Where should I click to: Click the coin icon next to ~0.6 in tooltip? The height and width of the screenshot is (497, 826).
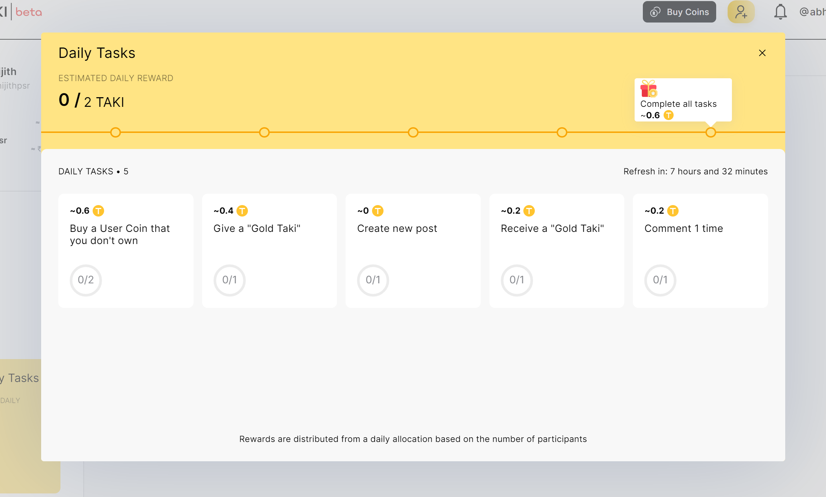pos(668,115)
